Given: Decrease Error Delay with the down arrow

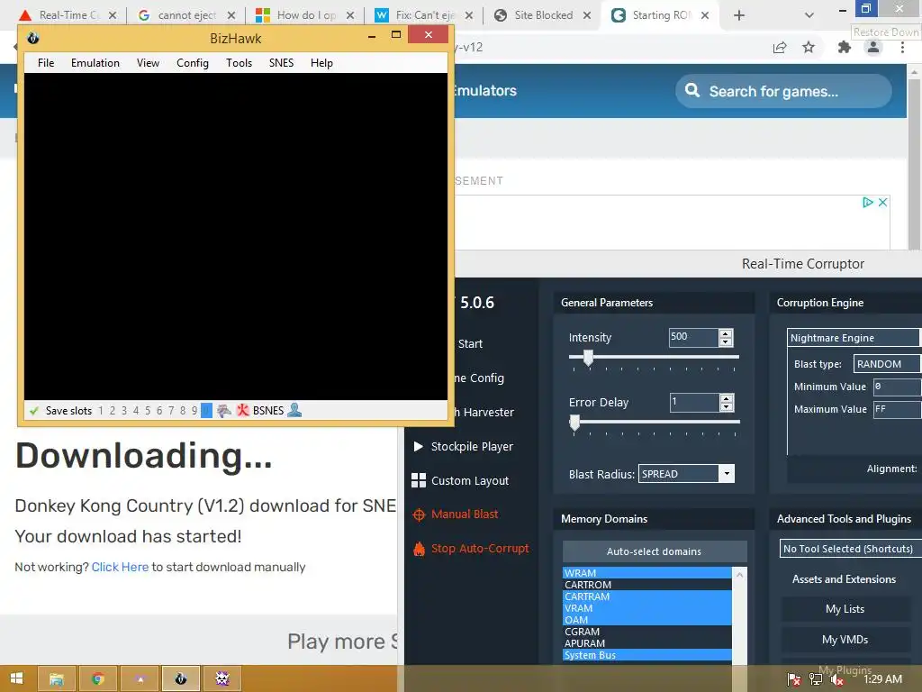Looking at the screenshot, I should tap(727, 406).
